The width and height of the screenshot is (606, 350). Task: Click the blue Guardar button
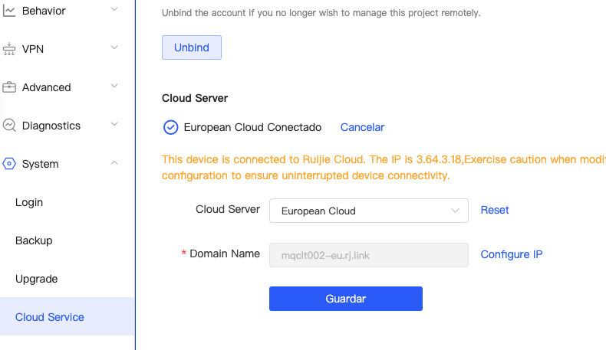tap(345, 299)
